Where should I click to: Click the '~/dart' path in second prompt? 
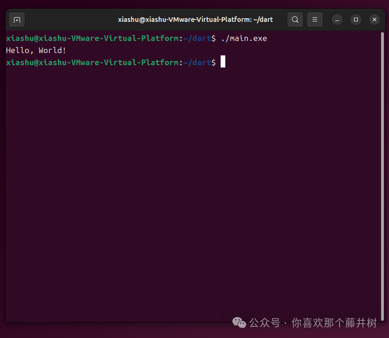[x=197, y=63]
